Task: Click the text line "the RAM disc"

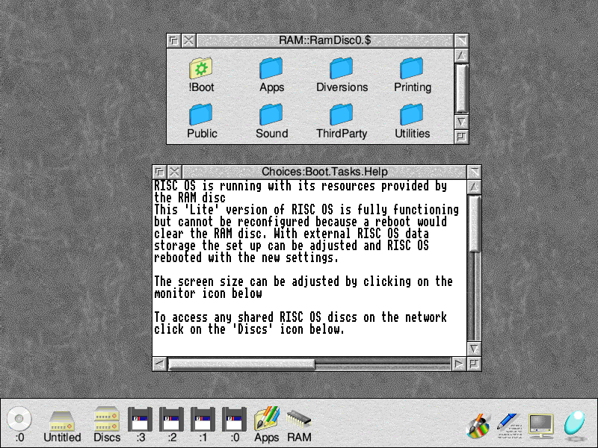Action: click(190, 198)
